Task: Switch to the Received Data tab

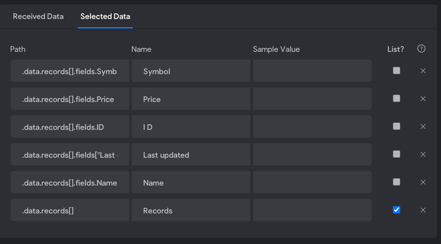Action: tap(38, 16)
